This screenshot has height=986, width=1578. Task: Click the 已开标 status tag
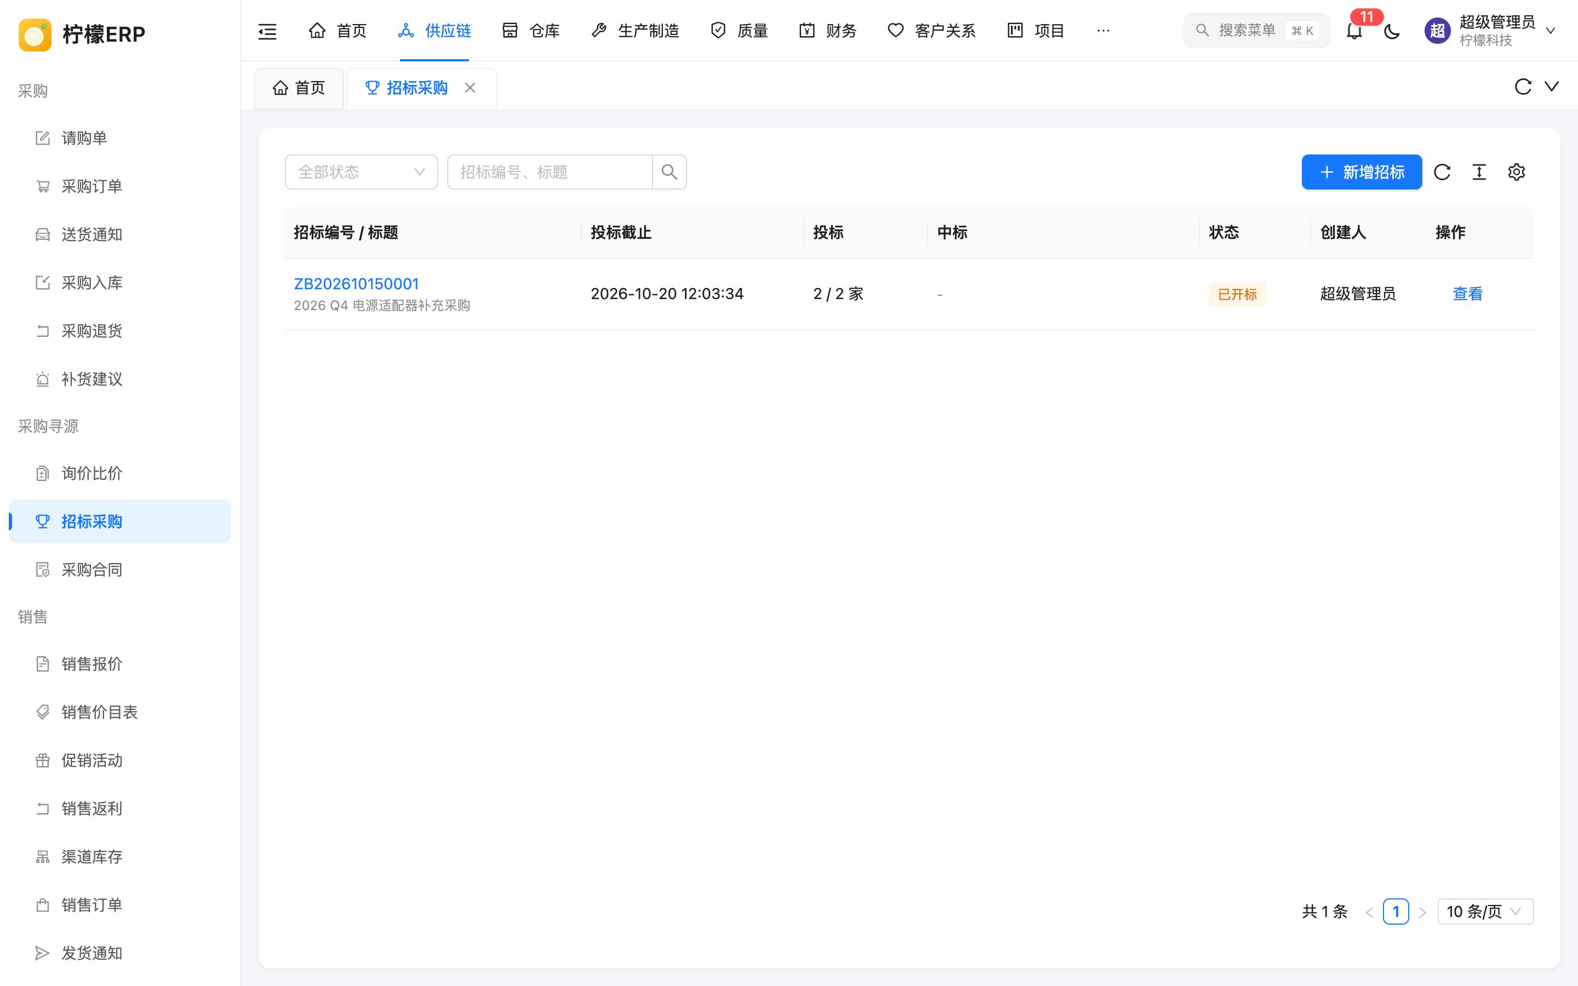point(1236,294)
